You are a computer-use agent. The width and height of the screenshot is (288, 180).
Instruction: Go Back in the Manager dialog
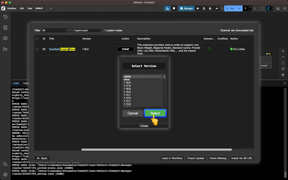click(x=42, y=158)
